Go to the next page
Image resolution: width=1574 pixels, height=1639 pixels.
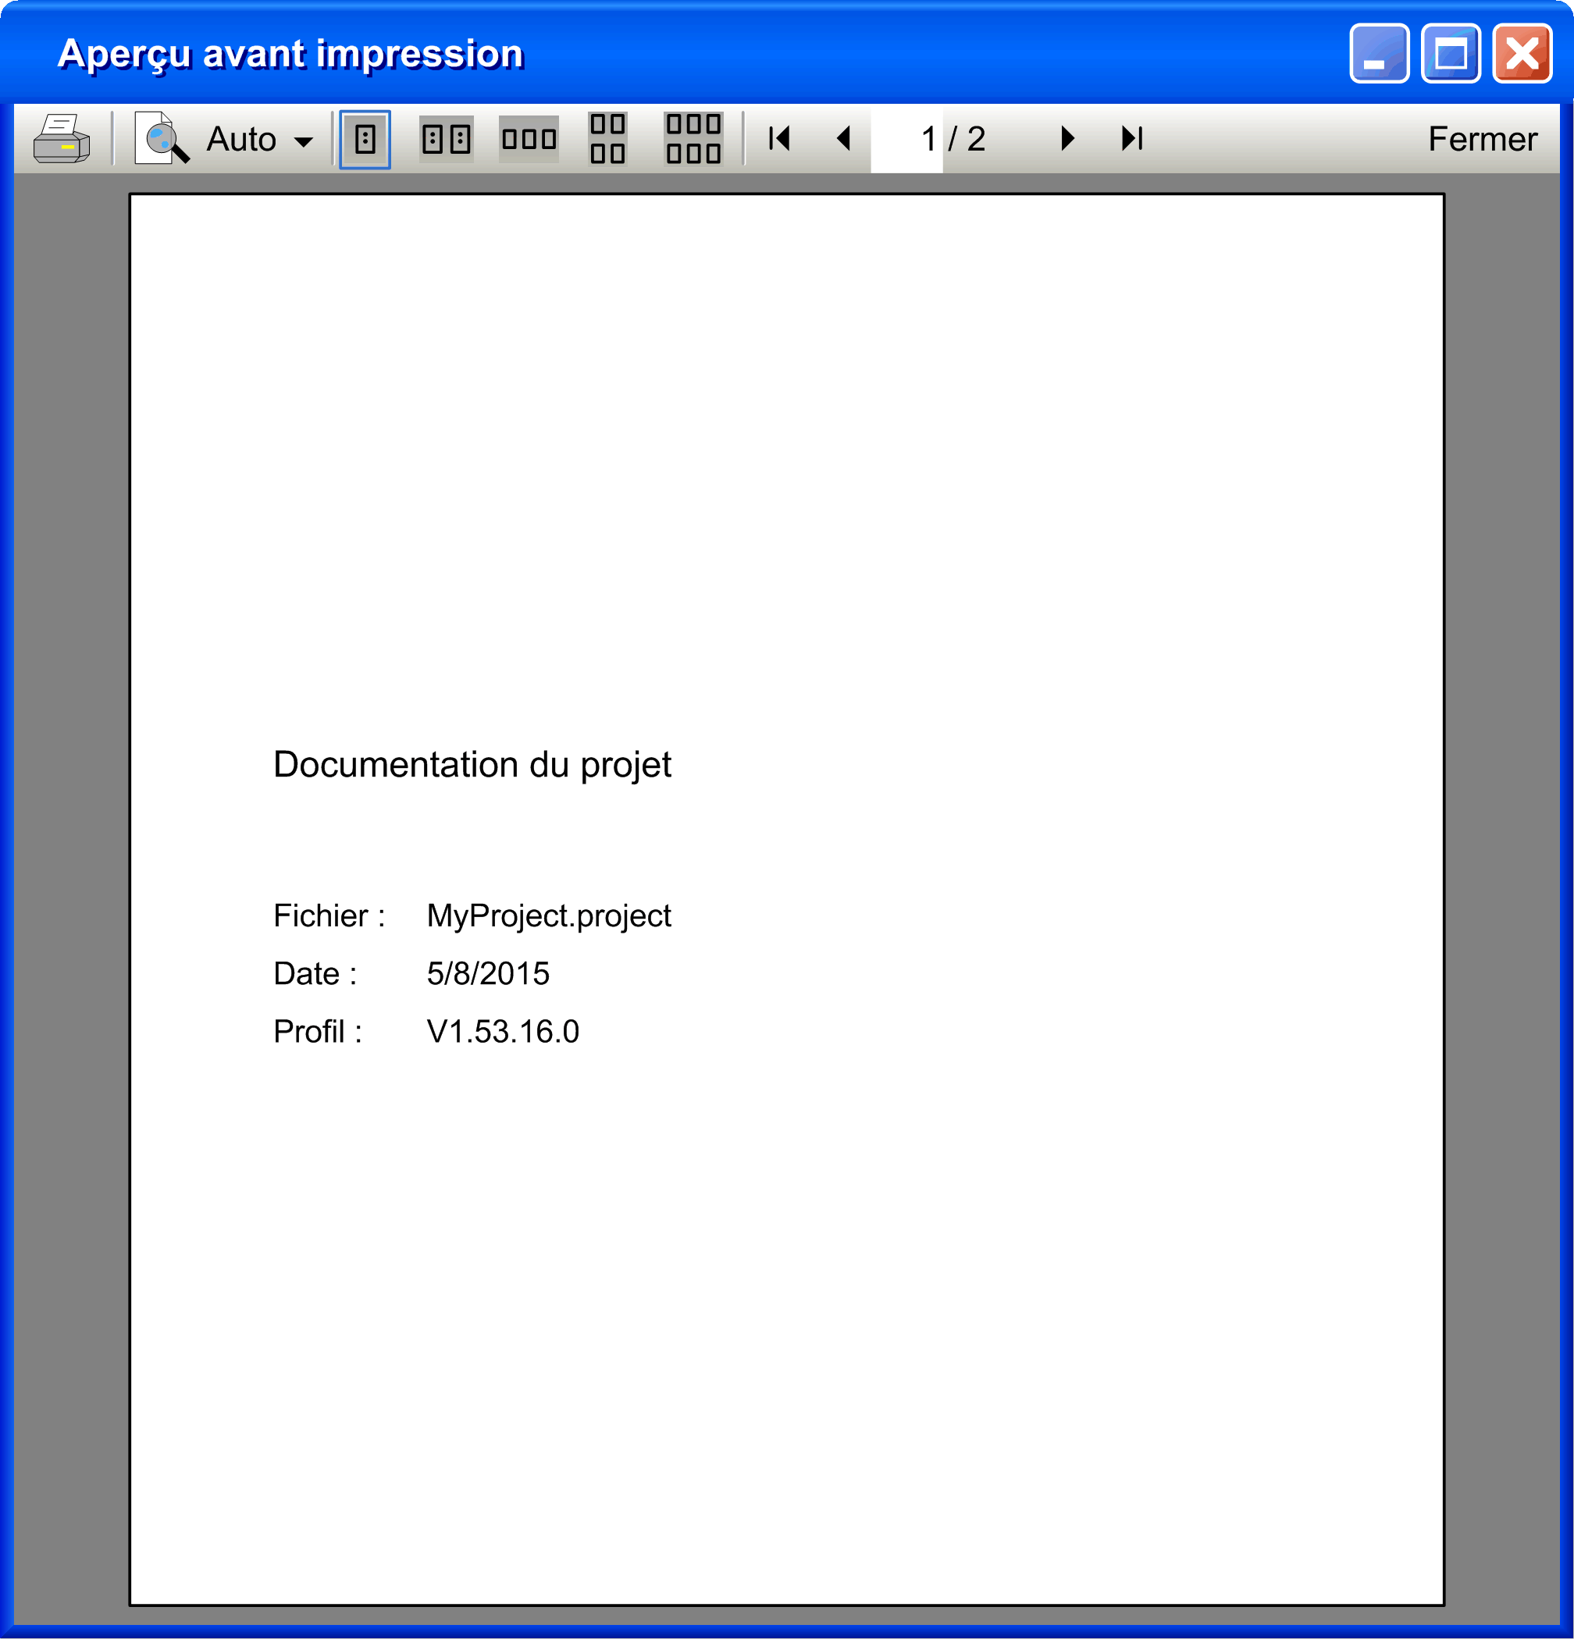click(x=1067, y=138)
